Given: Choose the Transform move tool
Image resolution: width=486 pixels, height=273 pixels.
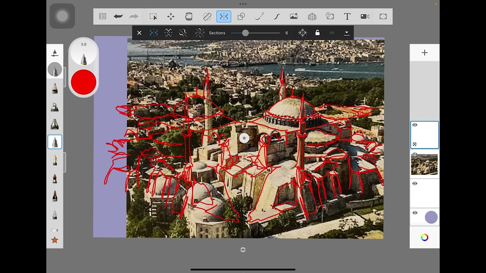Looking at the screenshot, I should click(171, 16).
